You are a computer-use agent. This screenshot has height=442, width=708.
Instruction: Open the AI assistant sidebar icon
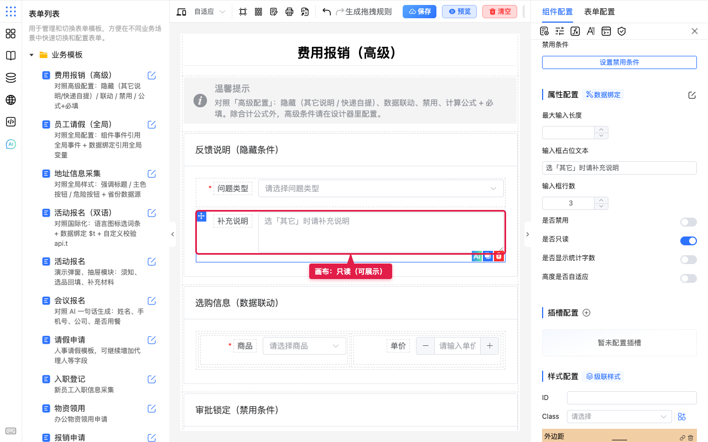(11, 144)
